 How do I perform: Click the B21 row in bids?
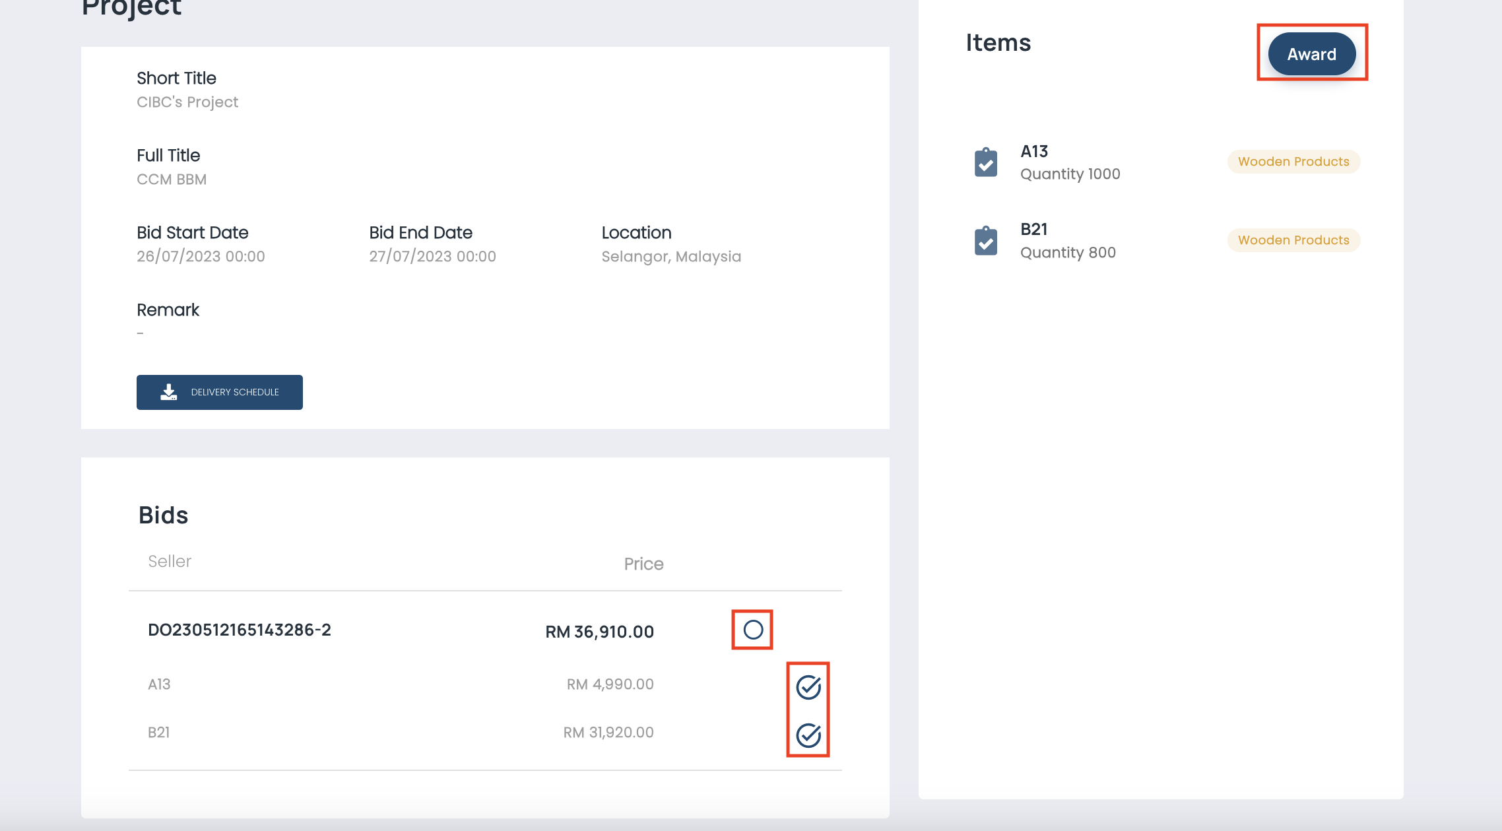(x=159, y=733)
